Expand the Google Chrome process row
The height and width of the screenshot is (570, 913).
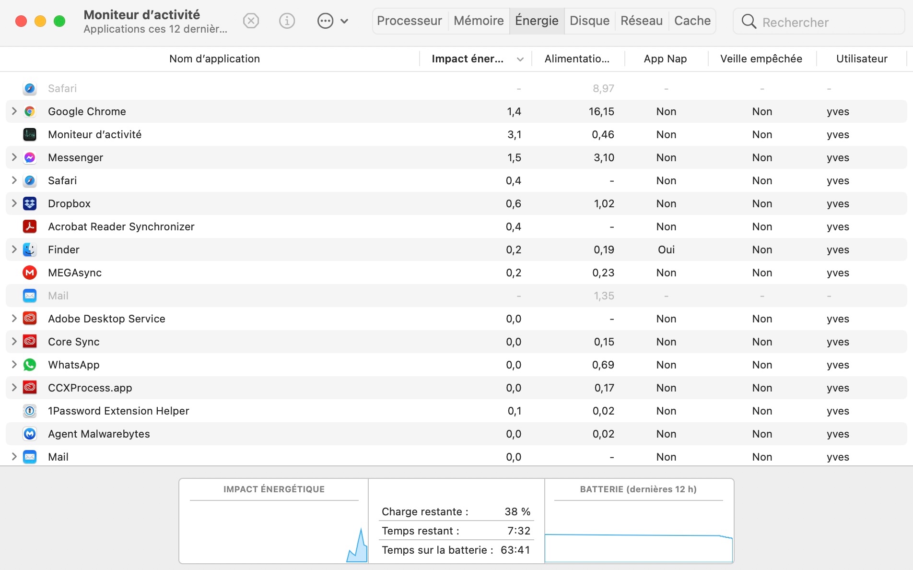pos(14,111)
